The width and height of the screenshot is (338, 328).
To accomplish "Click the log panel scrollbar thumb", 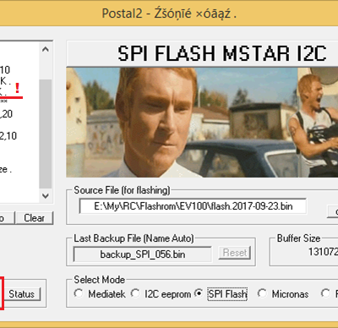I will [46, 134].
